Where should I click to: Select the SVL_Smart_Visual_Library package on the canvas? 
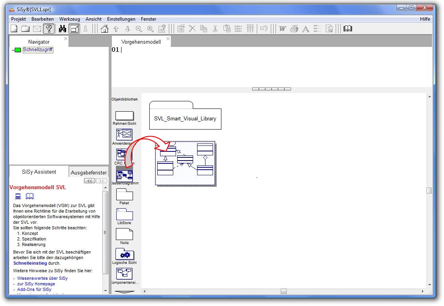click(185, 118)
